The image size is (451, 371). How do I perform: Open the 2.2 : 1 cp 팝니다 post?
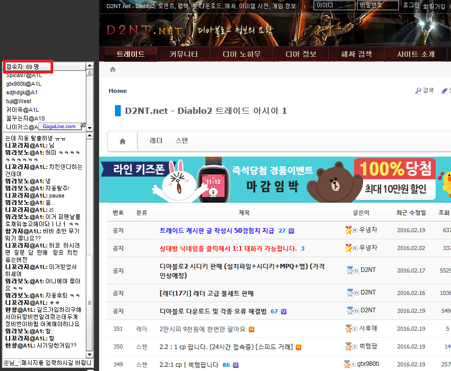pyautogui.click(x=226, y=347)
